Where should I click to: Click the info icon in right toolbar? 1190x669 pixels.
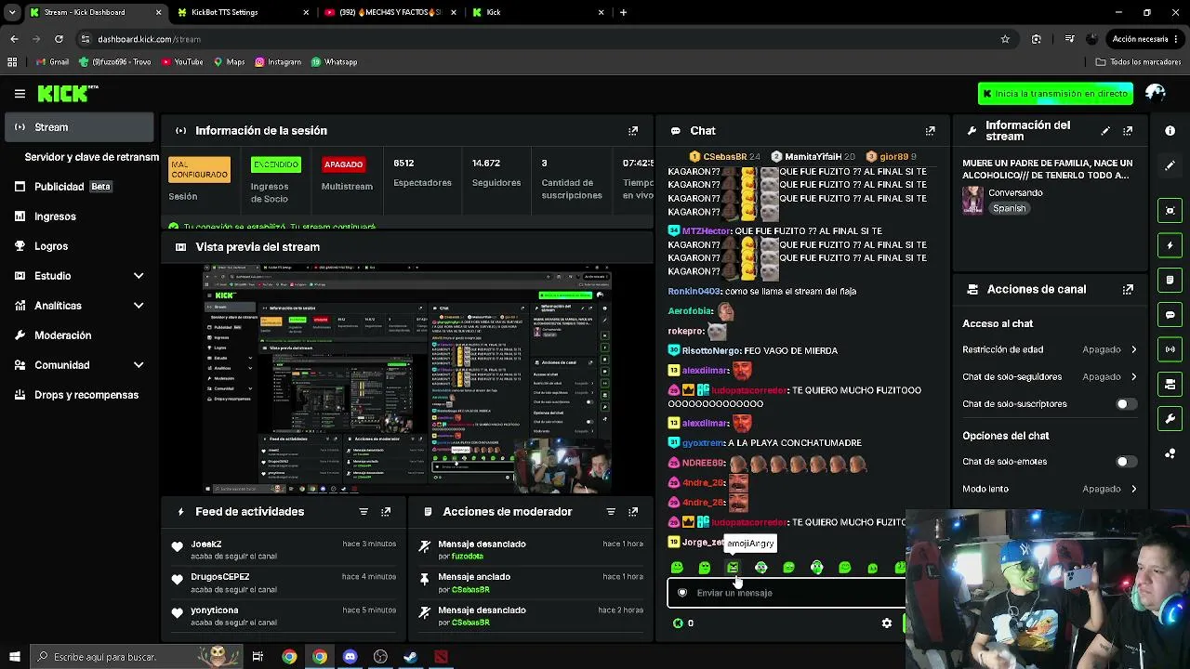[x=1170, y=131]
